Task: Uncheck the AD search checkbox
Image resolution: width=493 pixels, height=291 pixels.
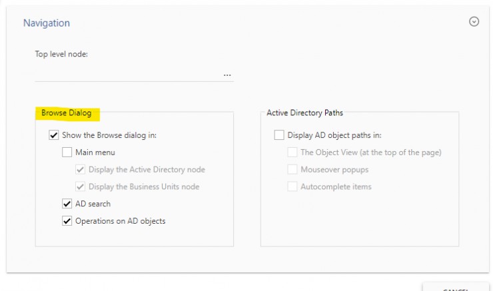Action: (x=67, y=204)
